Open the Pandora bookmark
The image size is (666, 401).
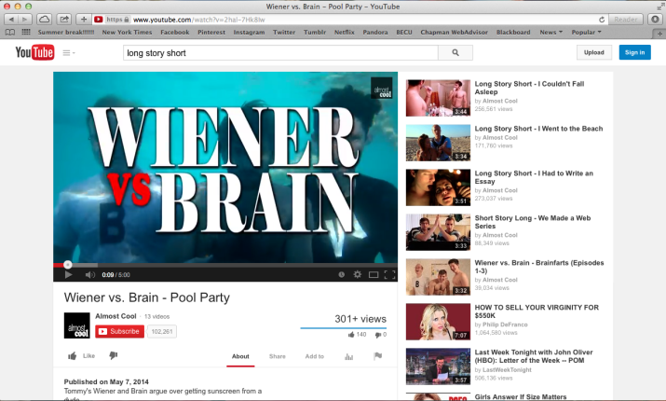(x=375, y=33)
